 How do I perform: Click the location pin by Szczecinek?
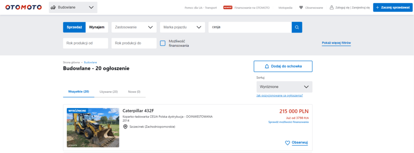tap(125, 127)
